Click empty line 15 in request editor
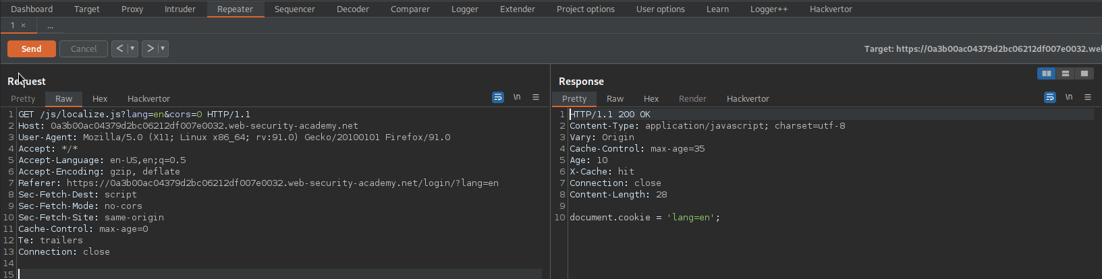This screenshot has height=279, width=1102. [280, 274]
